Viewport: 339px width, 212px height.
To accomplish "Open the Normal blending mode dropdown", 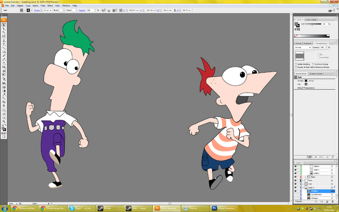I will [x=303, y=47].
